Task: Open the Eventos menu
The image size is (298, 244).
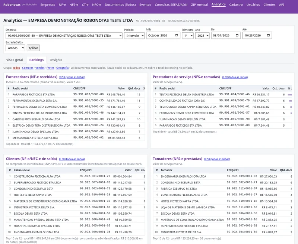Action: pos(145,4)
